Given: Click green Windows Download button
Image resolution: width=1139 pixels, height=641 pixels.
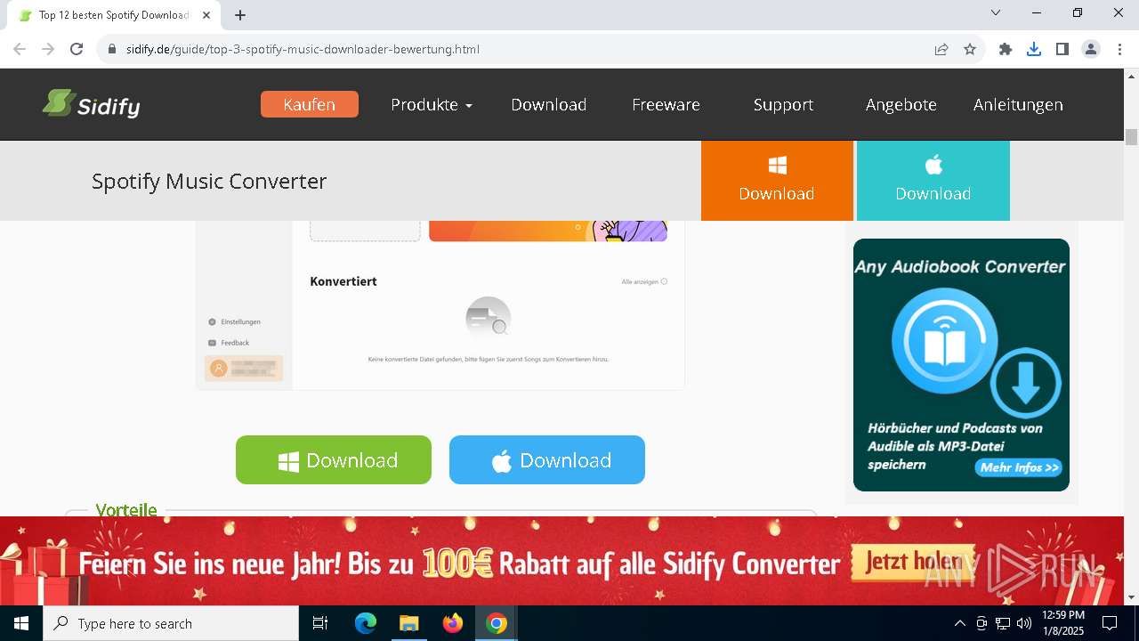Looking at the screenshot, I should tap(334, 460).
